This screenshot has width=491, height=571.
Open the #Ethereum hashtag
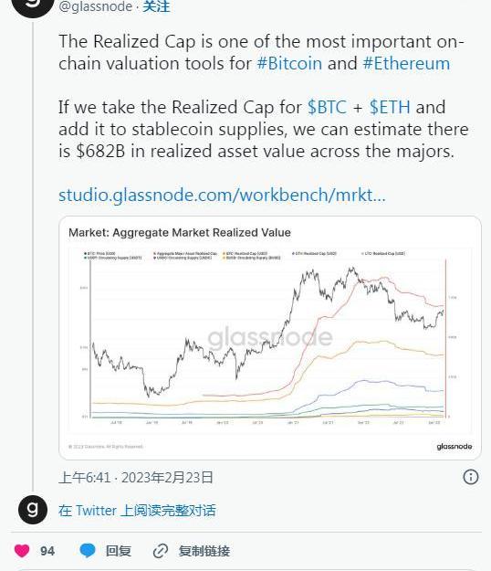[x=406, y=63]
